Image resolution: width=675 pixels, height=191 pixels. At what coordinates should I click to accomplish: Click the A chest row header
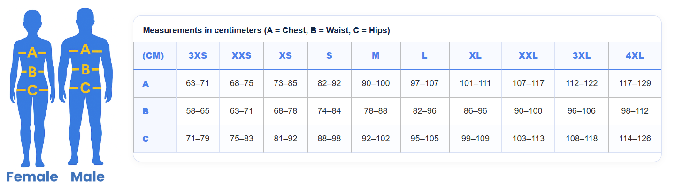[x=146, y=84]
